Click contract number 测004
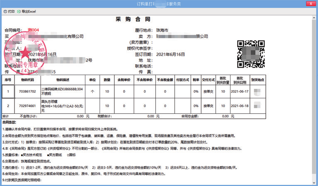 pyautogui.click(x=33, y=30)
